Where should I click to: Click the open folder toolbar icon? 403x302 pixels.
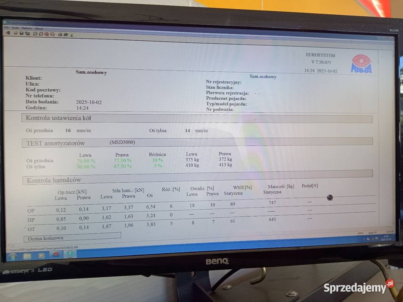15,33
